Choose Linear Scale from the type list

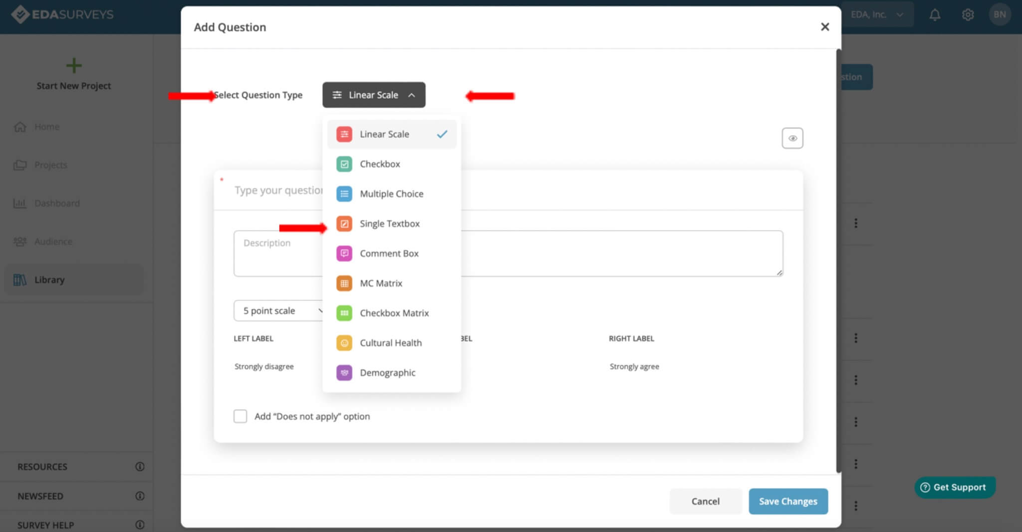coord(392,134)
